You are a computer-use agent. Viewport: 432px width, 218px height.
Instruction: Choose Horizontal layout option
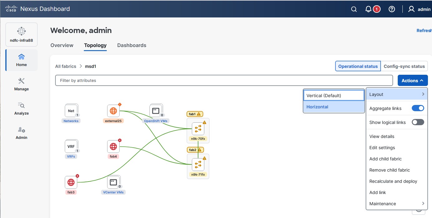point(334,107)
